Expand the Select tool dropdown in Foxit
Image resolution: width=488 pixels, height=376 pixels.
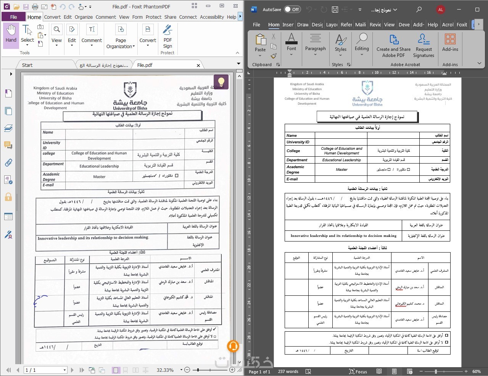click(x=27, y=45)
